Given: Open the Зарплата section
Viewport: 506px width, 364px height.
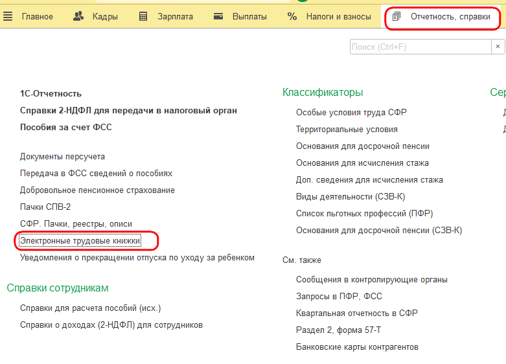Looking at the screenshot, I should click(x=175, y=16).
